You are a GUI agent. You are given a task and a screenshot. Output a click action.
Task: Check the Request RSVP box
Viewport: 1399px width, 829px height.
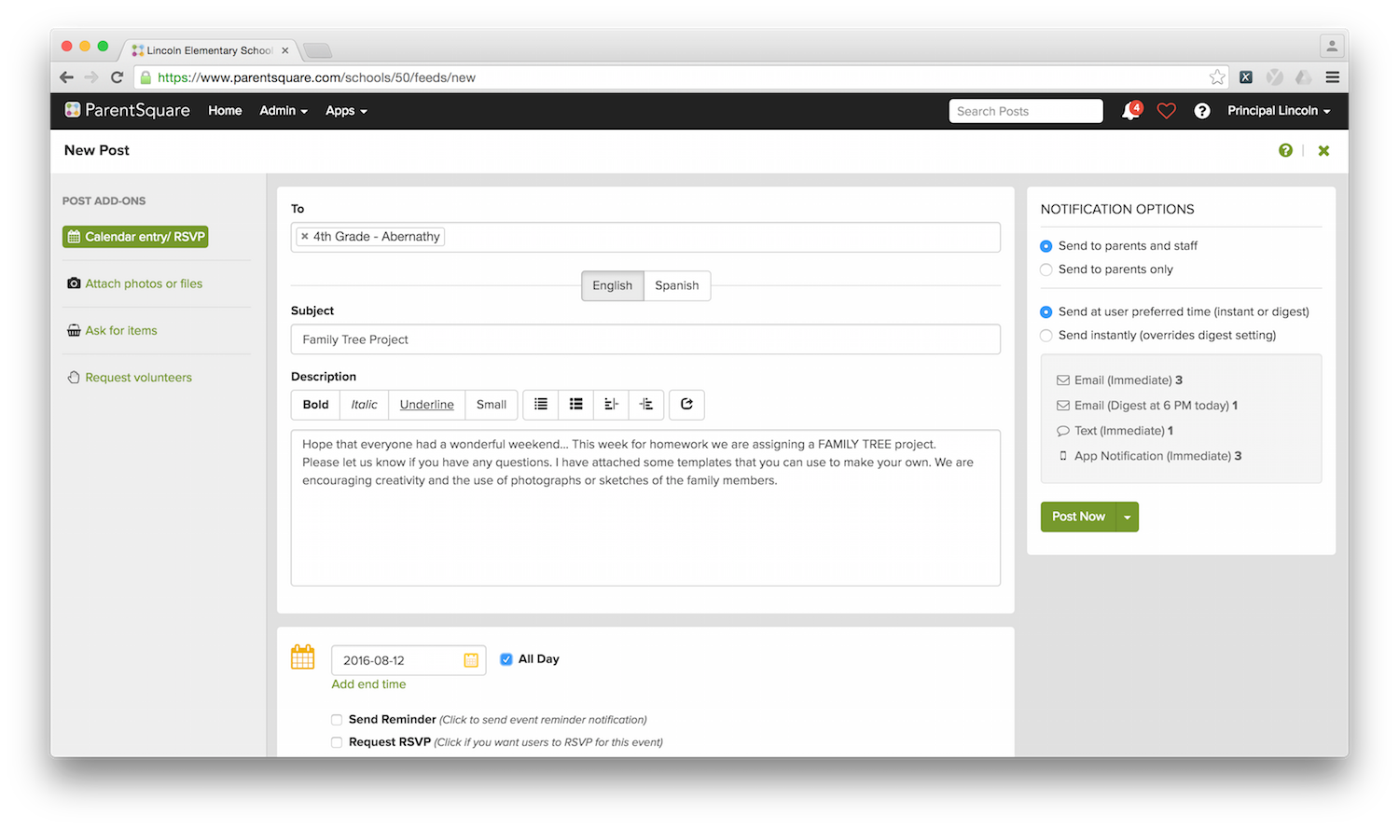coord(337,743)
